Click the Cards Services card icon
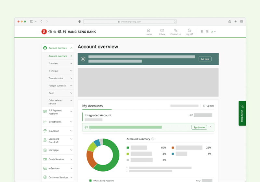Screen dimensions: 260x182 [x=45, y=159]
